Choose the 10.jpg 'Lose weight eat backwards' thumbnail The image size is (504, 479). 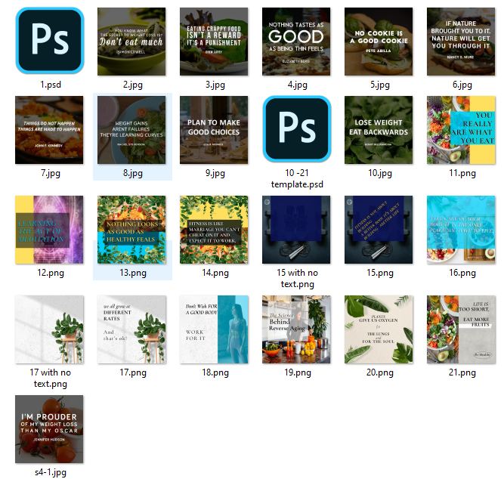pos(379,130)
